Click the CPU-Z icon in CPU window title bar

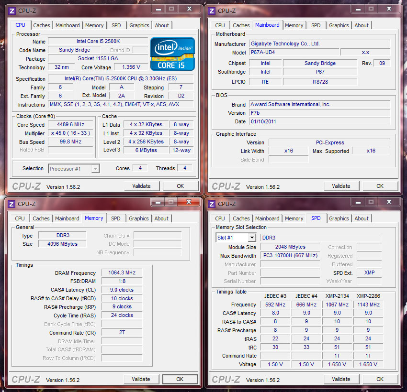(11, 11)
